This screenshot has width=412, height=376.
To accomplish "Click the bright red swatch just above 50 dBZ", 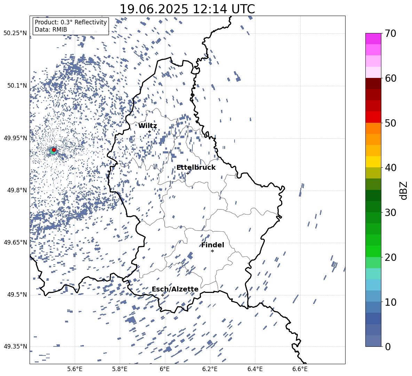I will pos(373,117).
